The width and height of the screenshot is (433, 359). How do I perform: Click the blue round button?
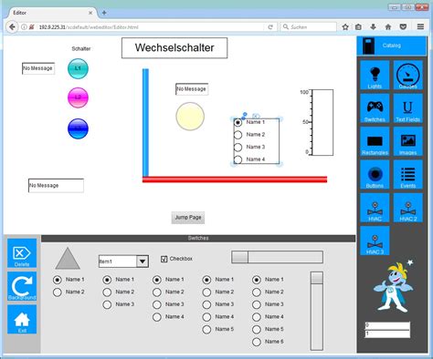point(78,128)
